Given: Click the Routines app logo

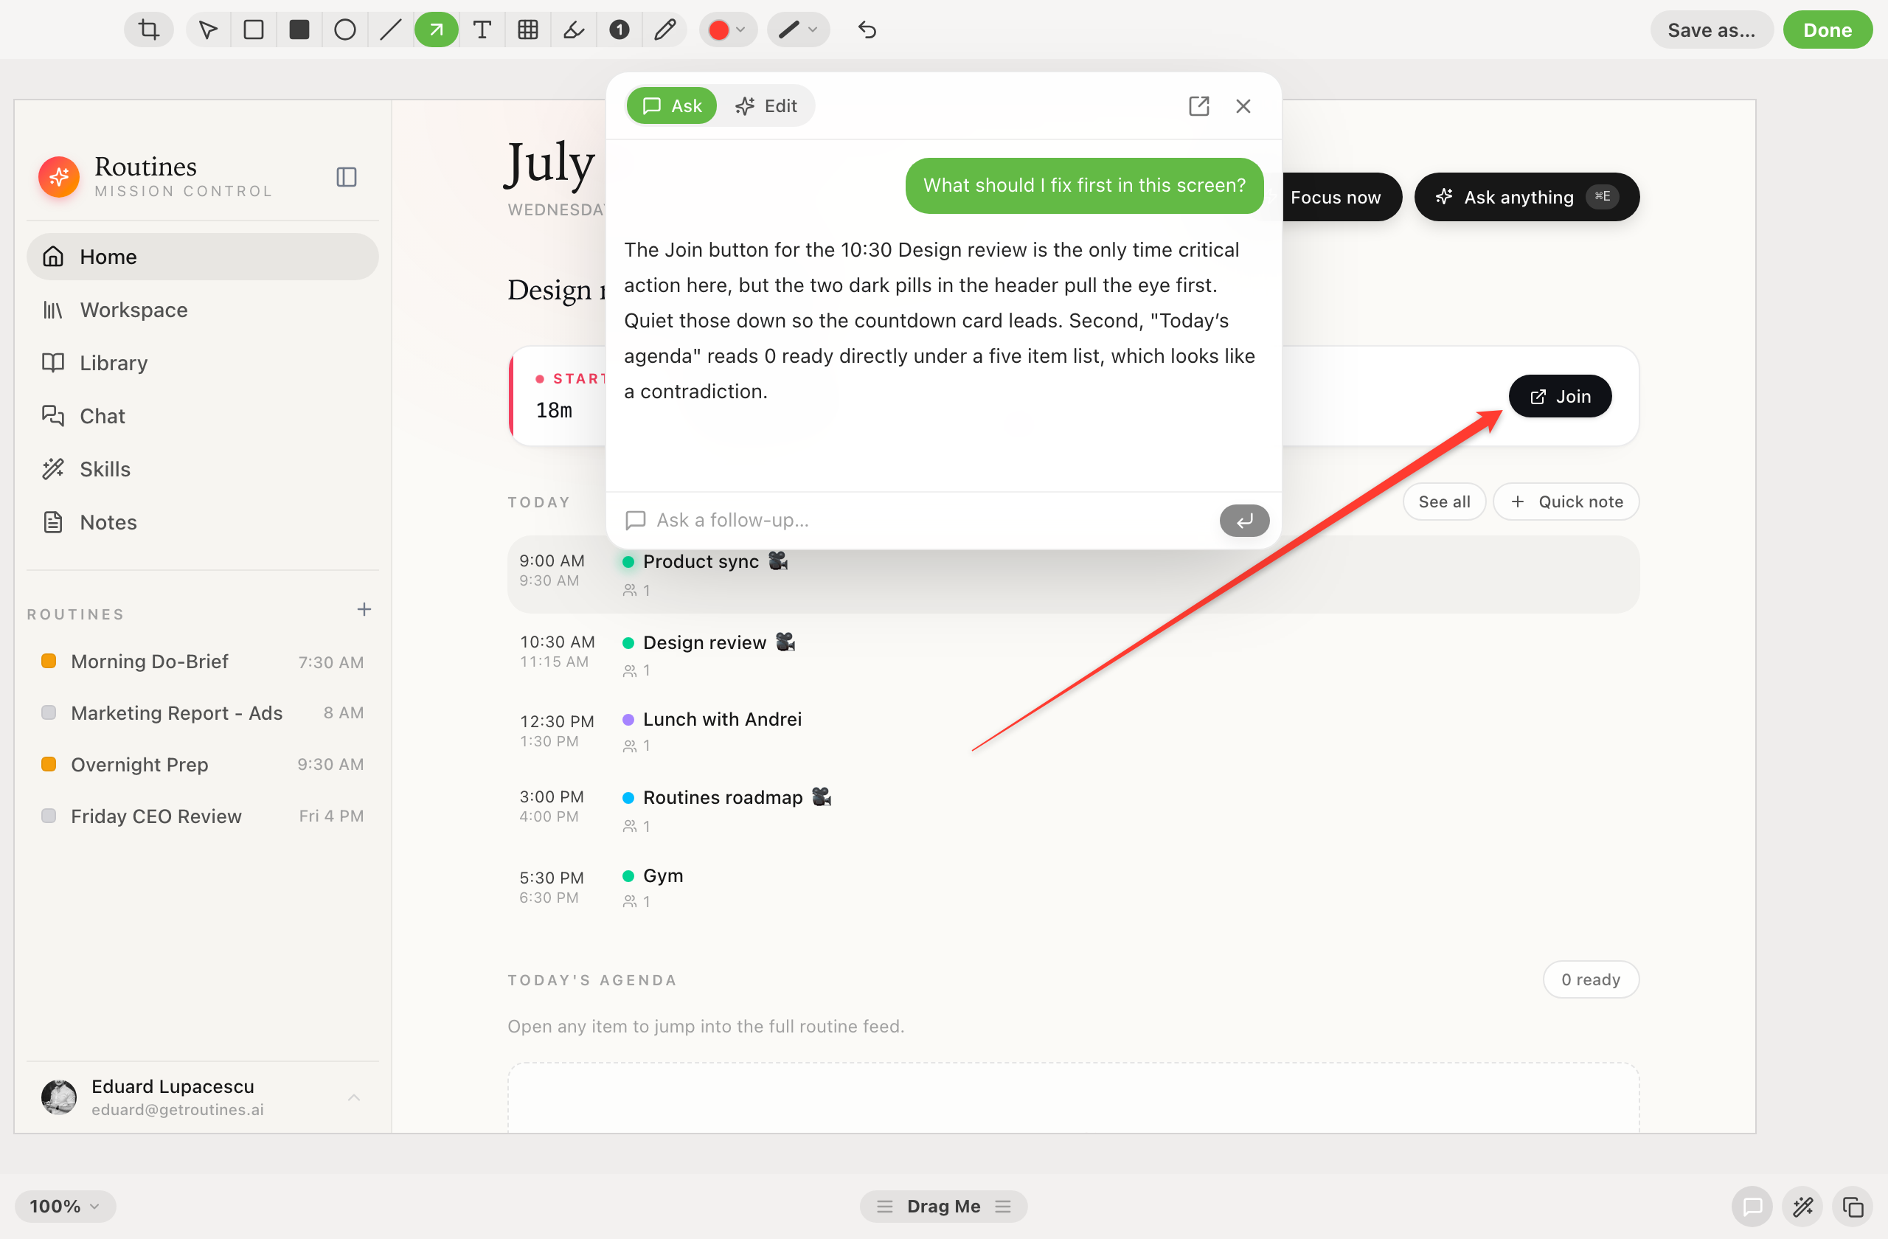Looking at the screenshot, I should [59, 176].
